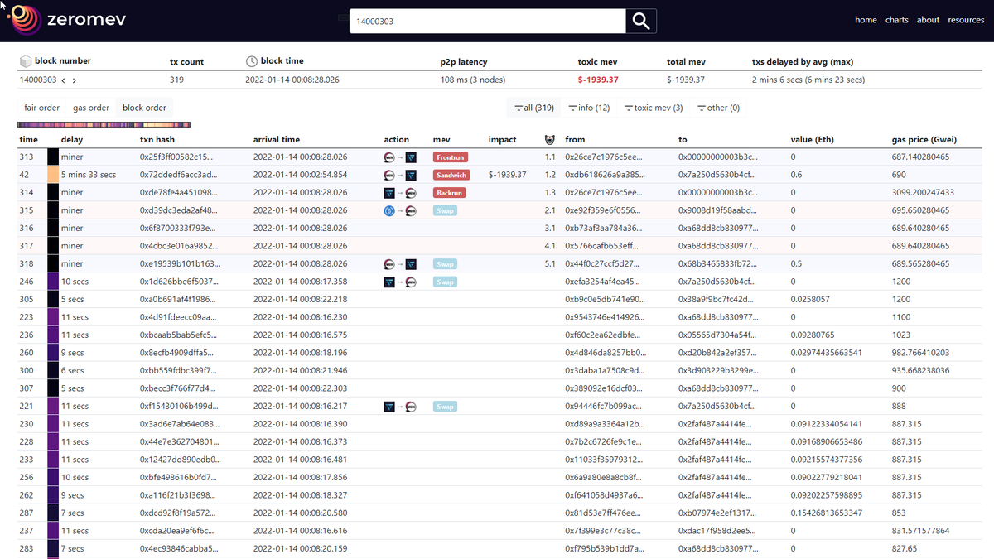Image resolution: width=994 pixels, height=559 pixels.
Task: Click token swap icons in Sandwich row
Action: [x=399, y=175]
